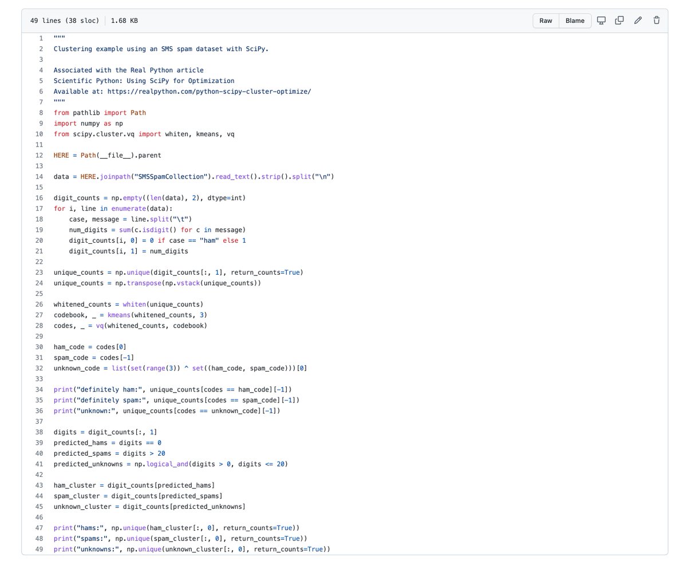Click 'np.logical_and' on line 41
Screen dimensions: 687x569
[x=161, y=464]
